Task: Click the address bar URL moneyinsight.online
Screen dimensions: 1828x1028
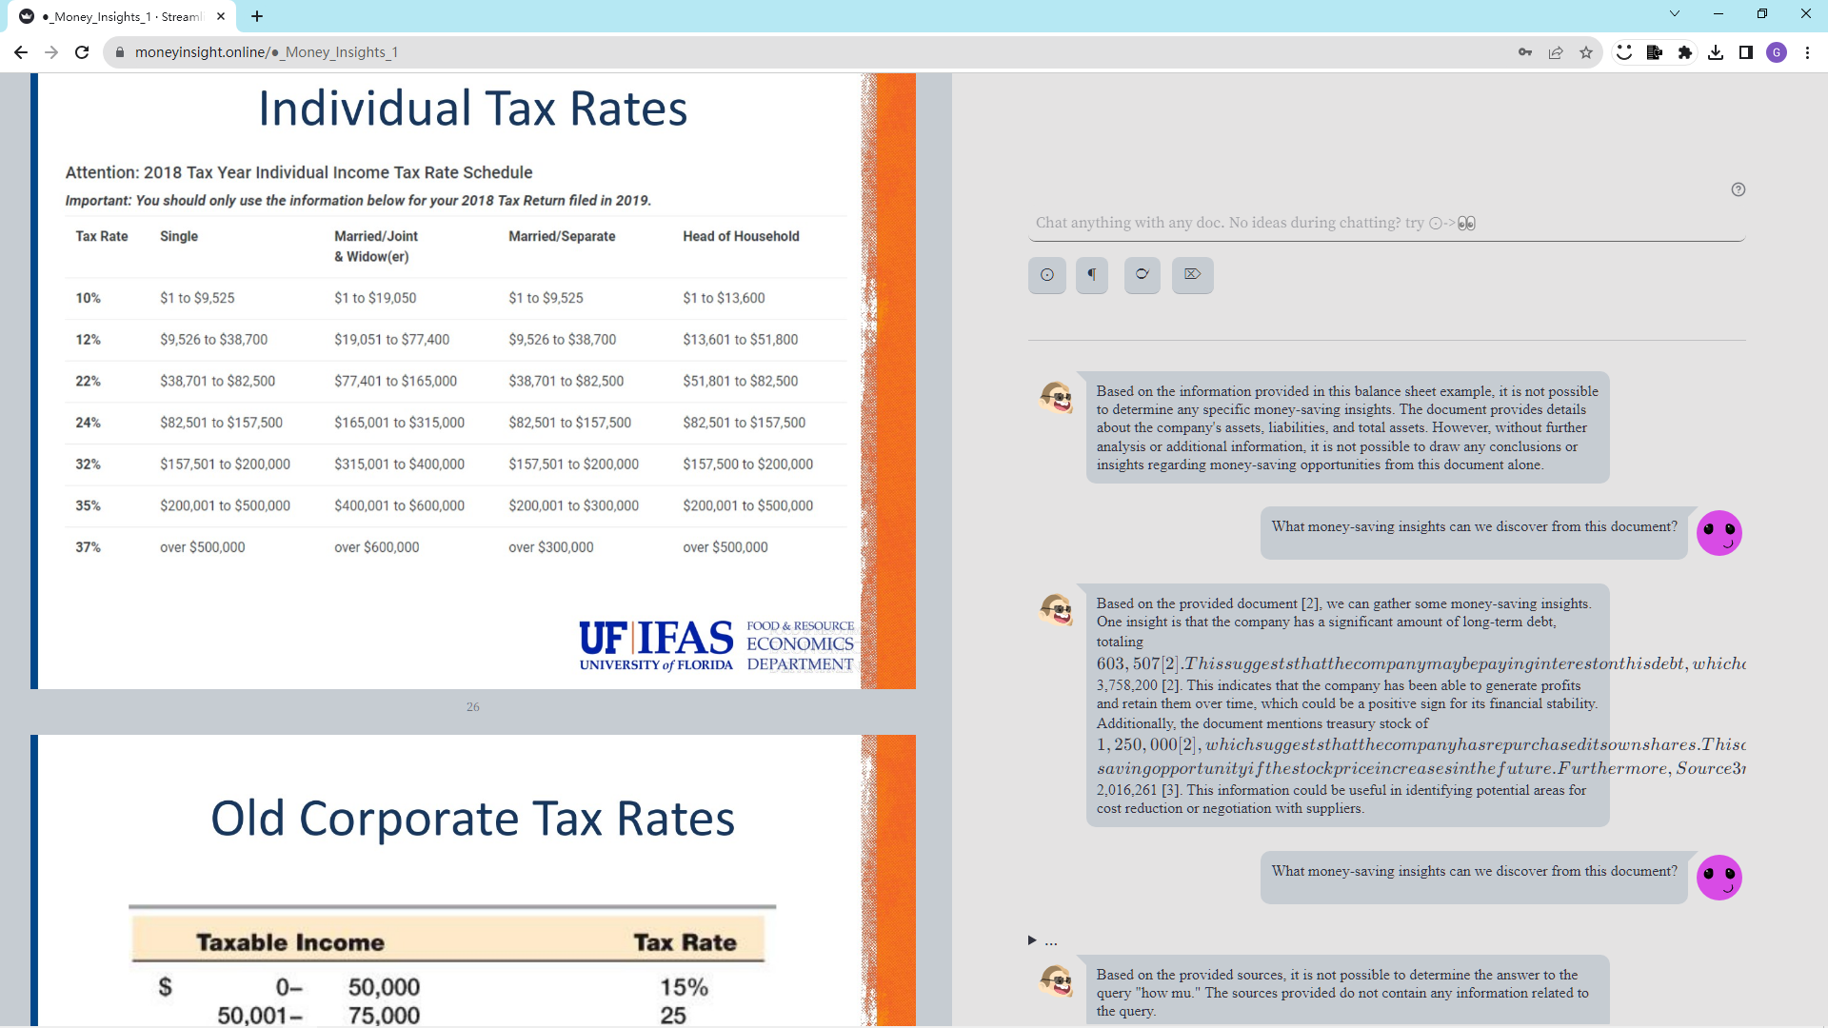Action: tap(267, 52)
